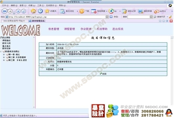Expand 第二章 关系数据库 tree node
Viewport: 174px width, 118px height.
click(x=4, y=57)
